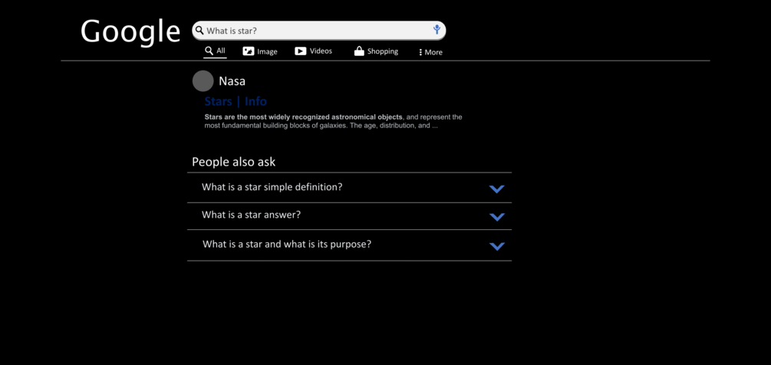
Task: Expand "What is a star answer?" chevron
Action: tap(496, 217)
